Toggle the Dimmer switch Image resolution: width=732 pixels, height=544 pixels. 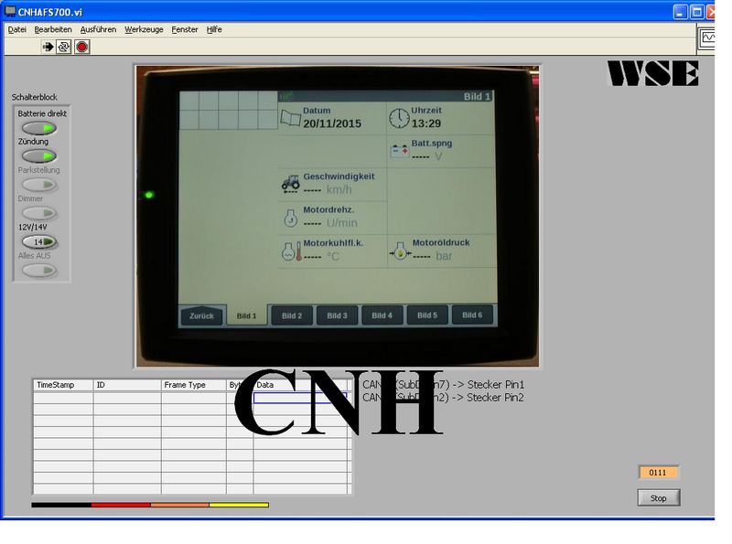click(x=39, y=213)
